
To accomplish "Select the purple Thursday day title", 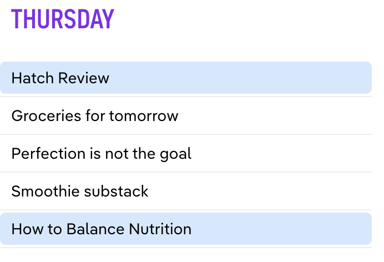I will [x=62, y=19].
